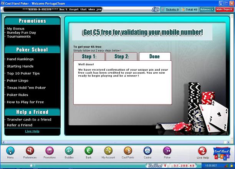Click the coins icon beside Total
Viewport: 235px width, 169px height.
coord(183,10)
